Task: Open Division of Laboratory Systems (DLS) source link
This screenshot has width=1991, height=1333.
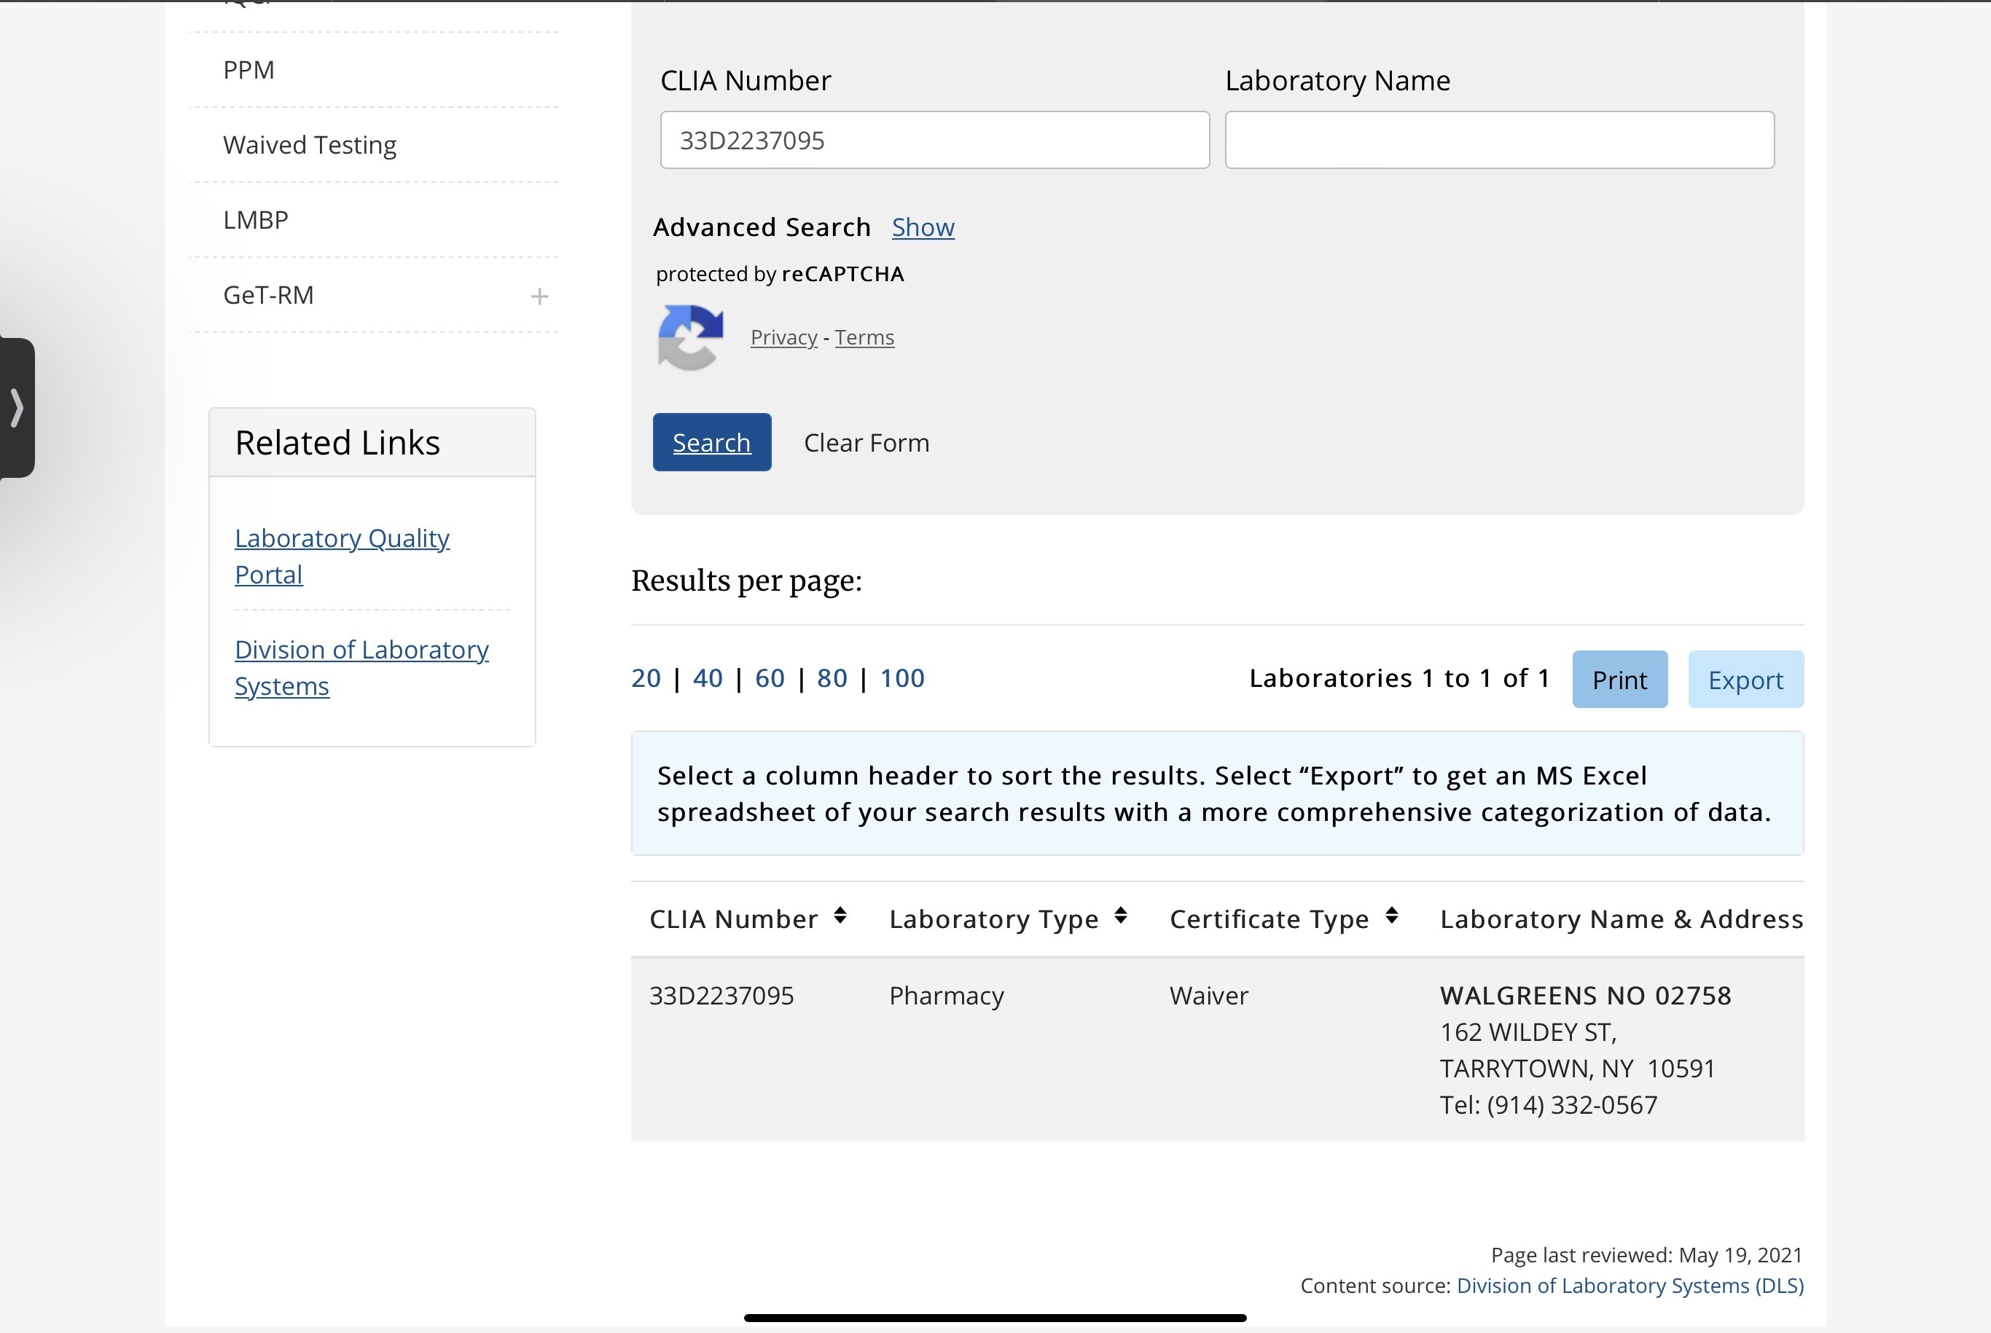Action: tap(1630, 1286)
